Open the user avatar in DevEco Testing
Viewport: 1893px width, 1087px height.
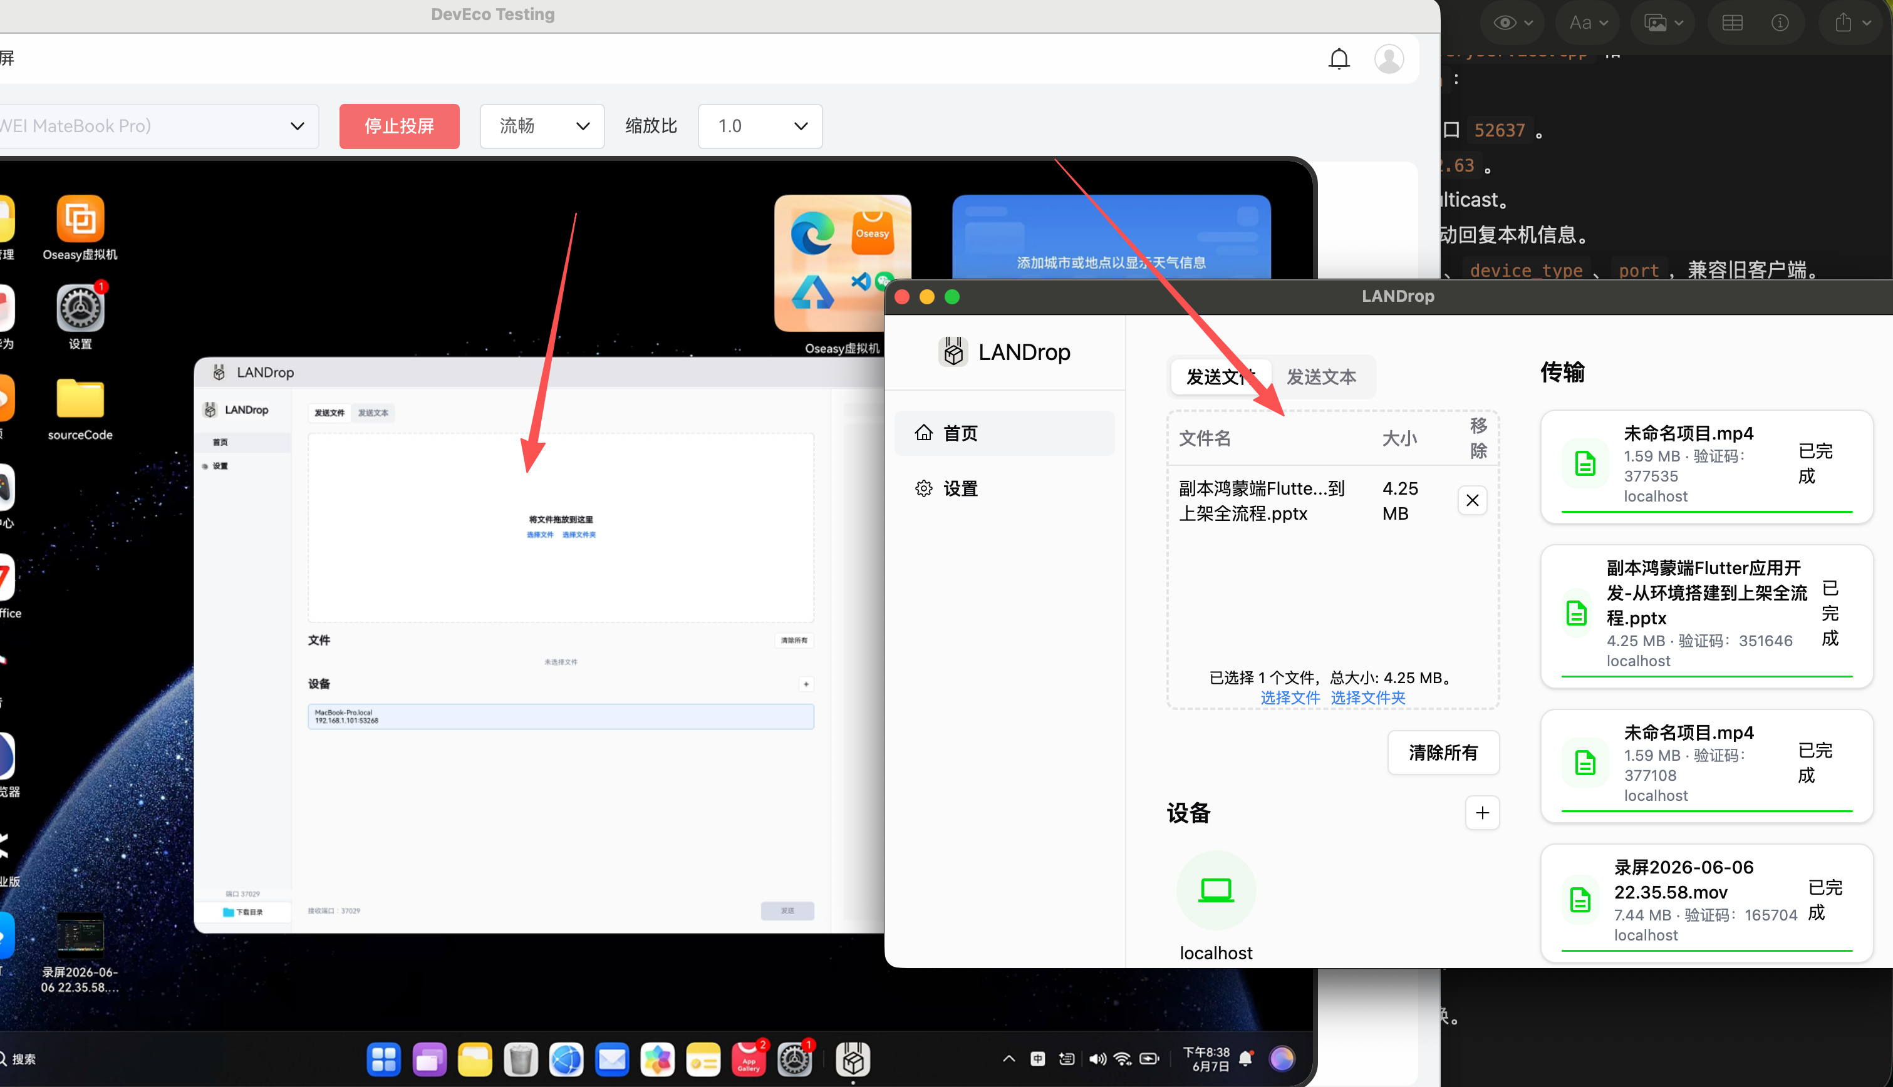[x=1388, y=59]
